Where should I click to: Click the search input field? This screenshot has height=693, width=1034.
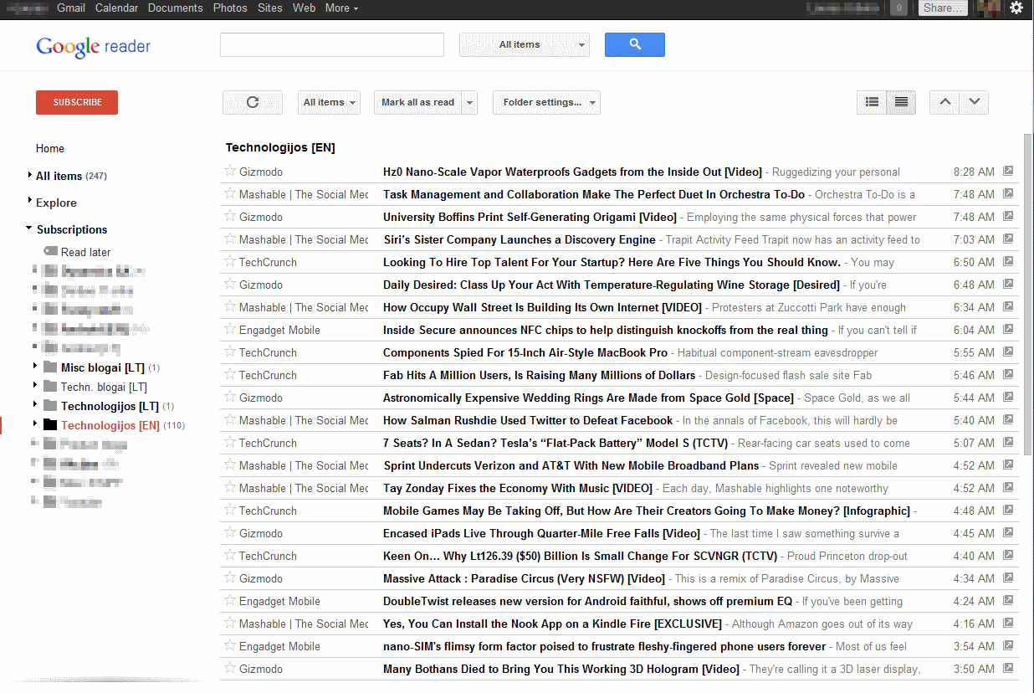pyautogui.click(x=332, y=44)
